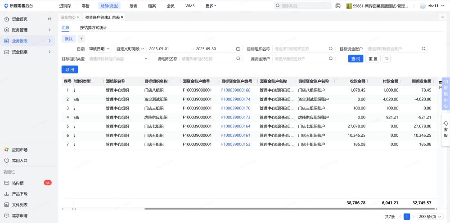This screenshot has height=223, width=450.
Task: Switch to the 按结算方式统计 tab
Action: click(97, 28)
